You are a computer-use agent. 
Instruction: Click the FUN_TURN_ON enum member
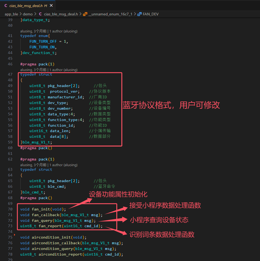click(42, 47)
